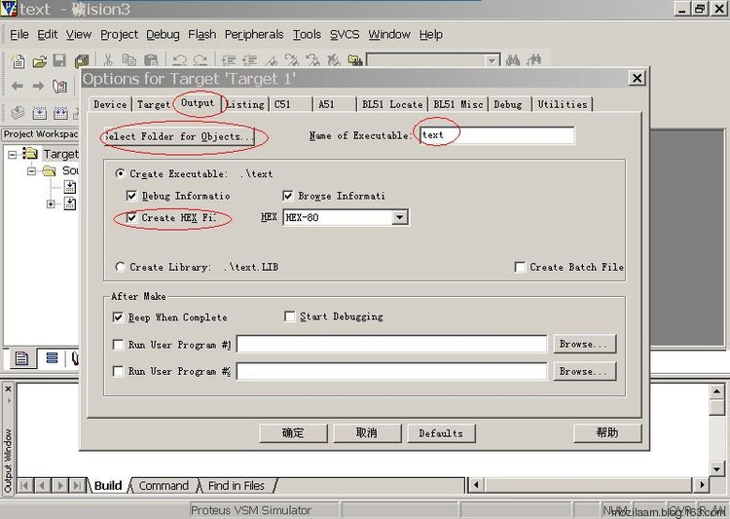Click the Toggle Bookmark toolbar icon
The image size is (730, 519).
coord(272,60)
